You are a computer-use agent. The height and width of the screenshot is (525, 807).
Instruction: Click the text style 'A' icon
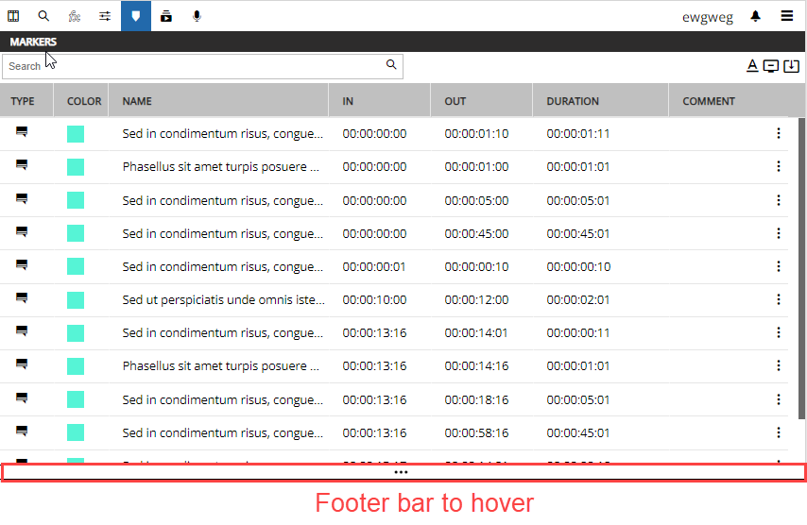click(753, 66)
